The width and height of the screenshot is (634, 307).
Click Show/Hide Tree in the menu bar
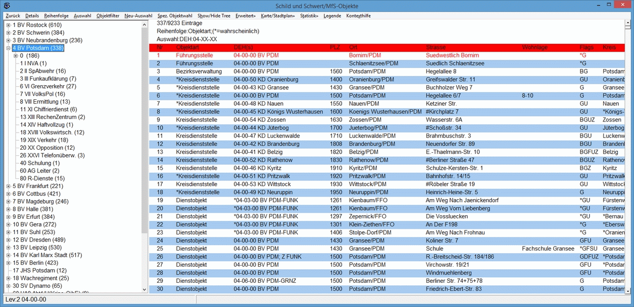coord(214,16)
